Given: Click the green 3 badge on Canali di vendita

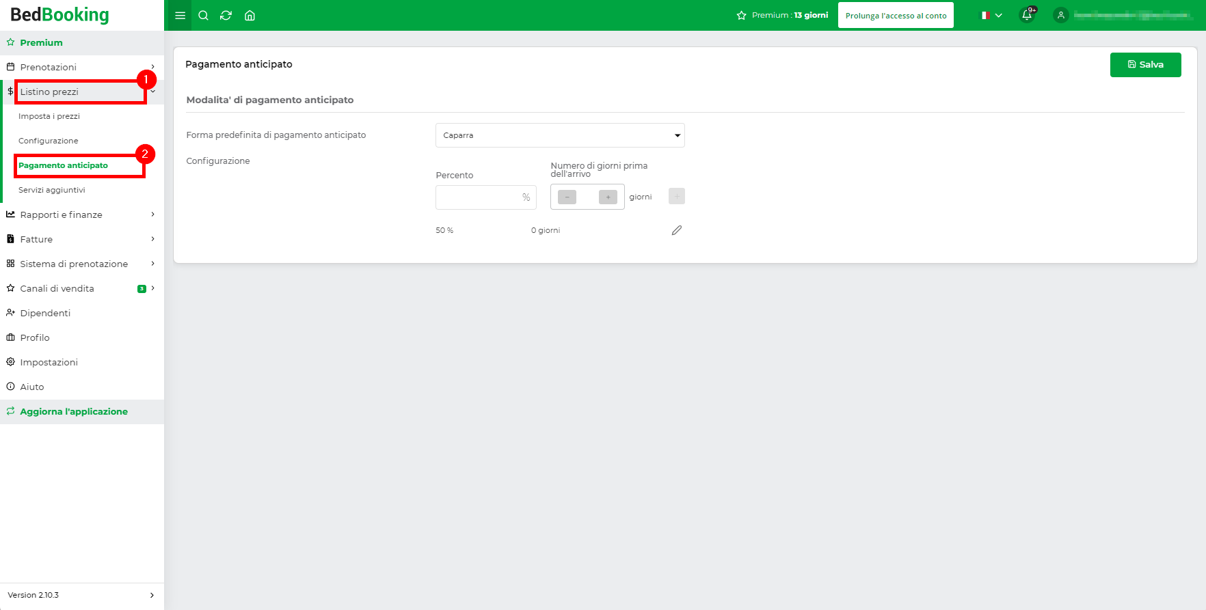Looking at the screenshot, I should tap(142, 288).
